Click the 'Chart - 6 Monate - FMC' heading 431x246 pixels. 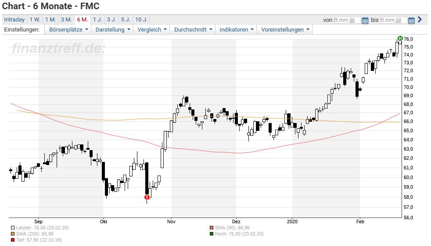click(50, 6)
